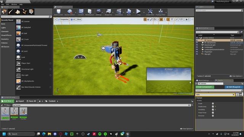Open the Blueprints toolbar menu
Image resolution: width=244 pixels, height=137 pixels.
[108, 12]
